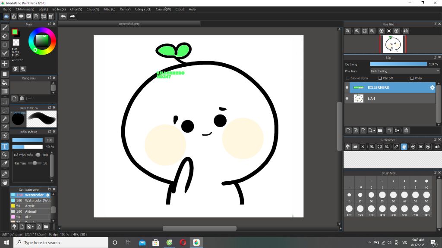The height and width of the screenshot is (248, 442).
Task: Open Windows Start menu
Action: (x=6, y=242)
